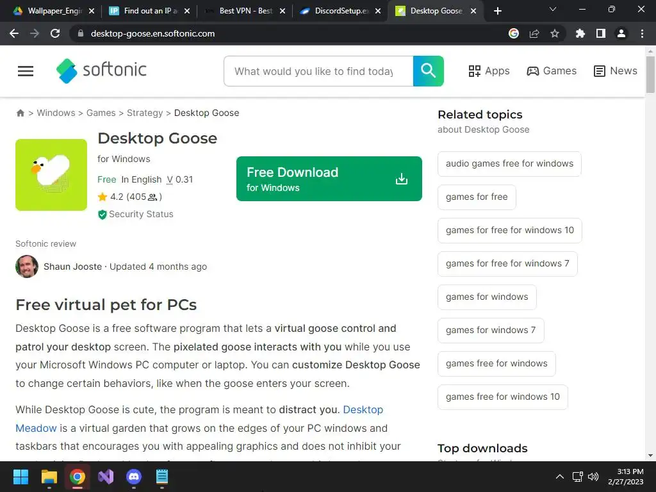Select 'games free for windows' topic
656x492 pixels.
click(x=496, y=364)
